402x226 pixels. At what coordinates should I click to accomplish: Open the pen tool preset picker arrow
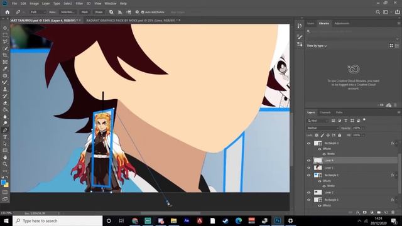[x=24, y=12]
